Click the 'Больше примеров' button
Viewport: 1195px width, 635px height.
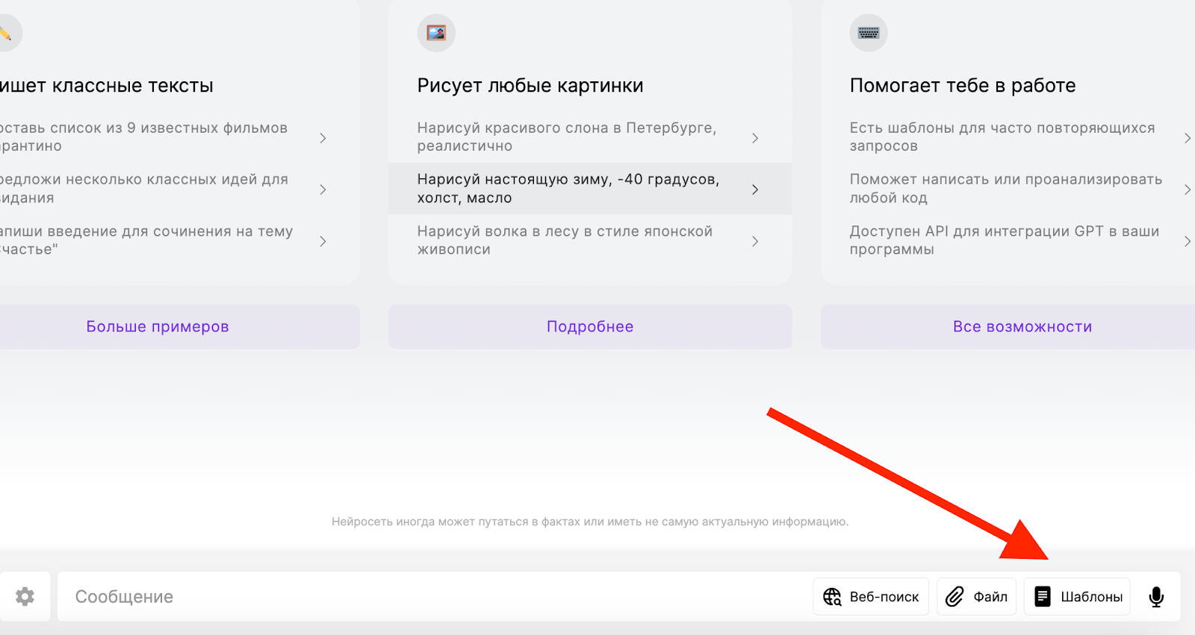[x=158, y=327]
